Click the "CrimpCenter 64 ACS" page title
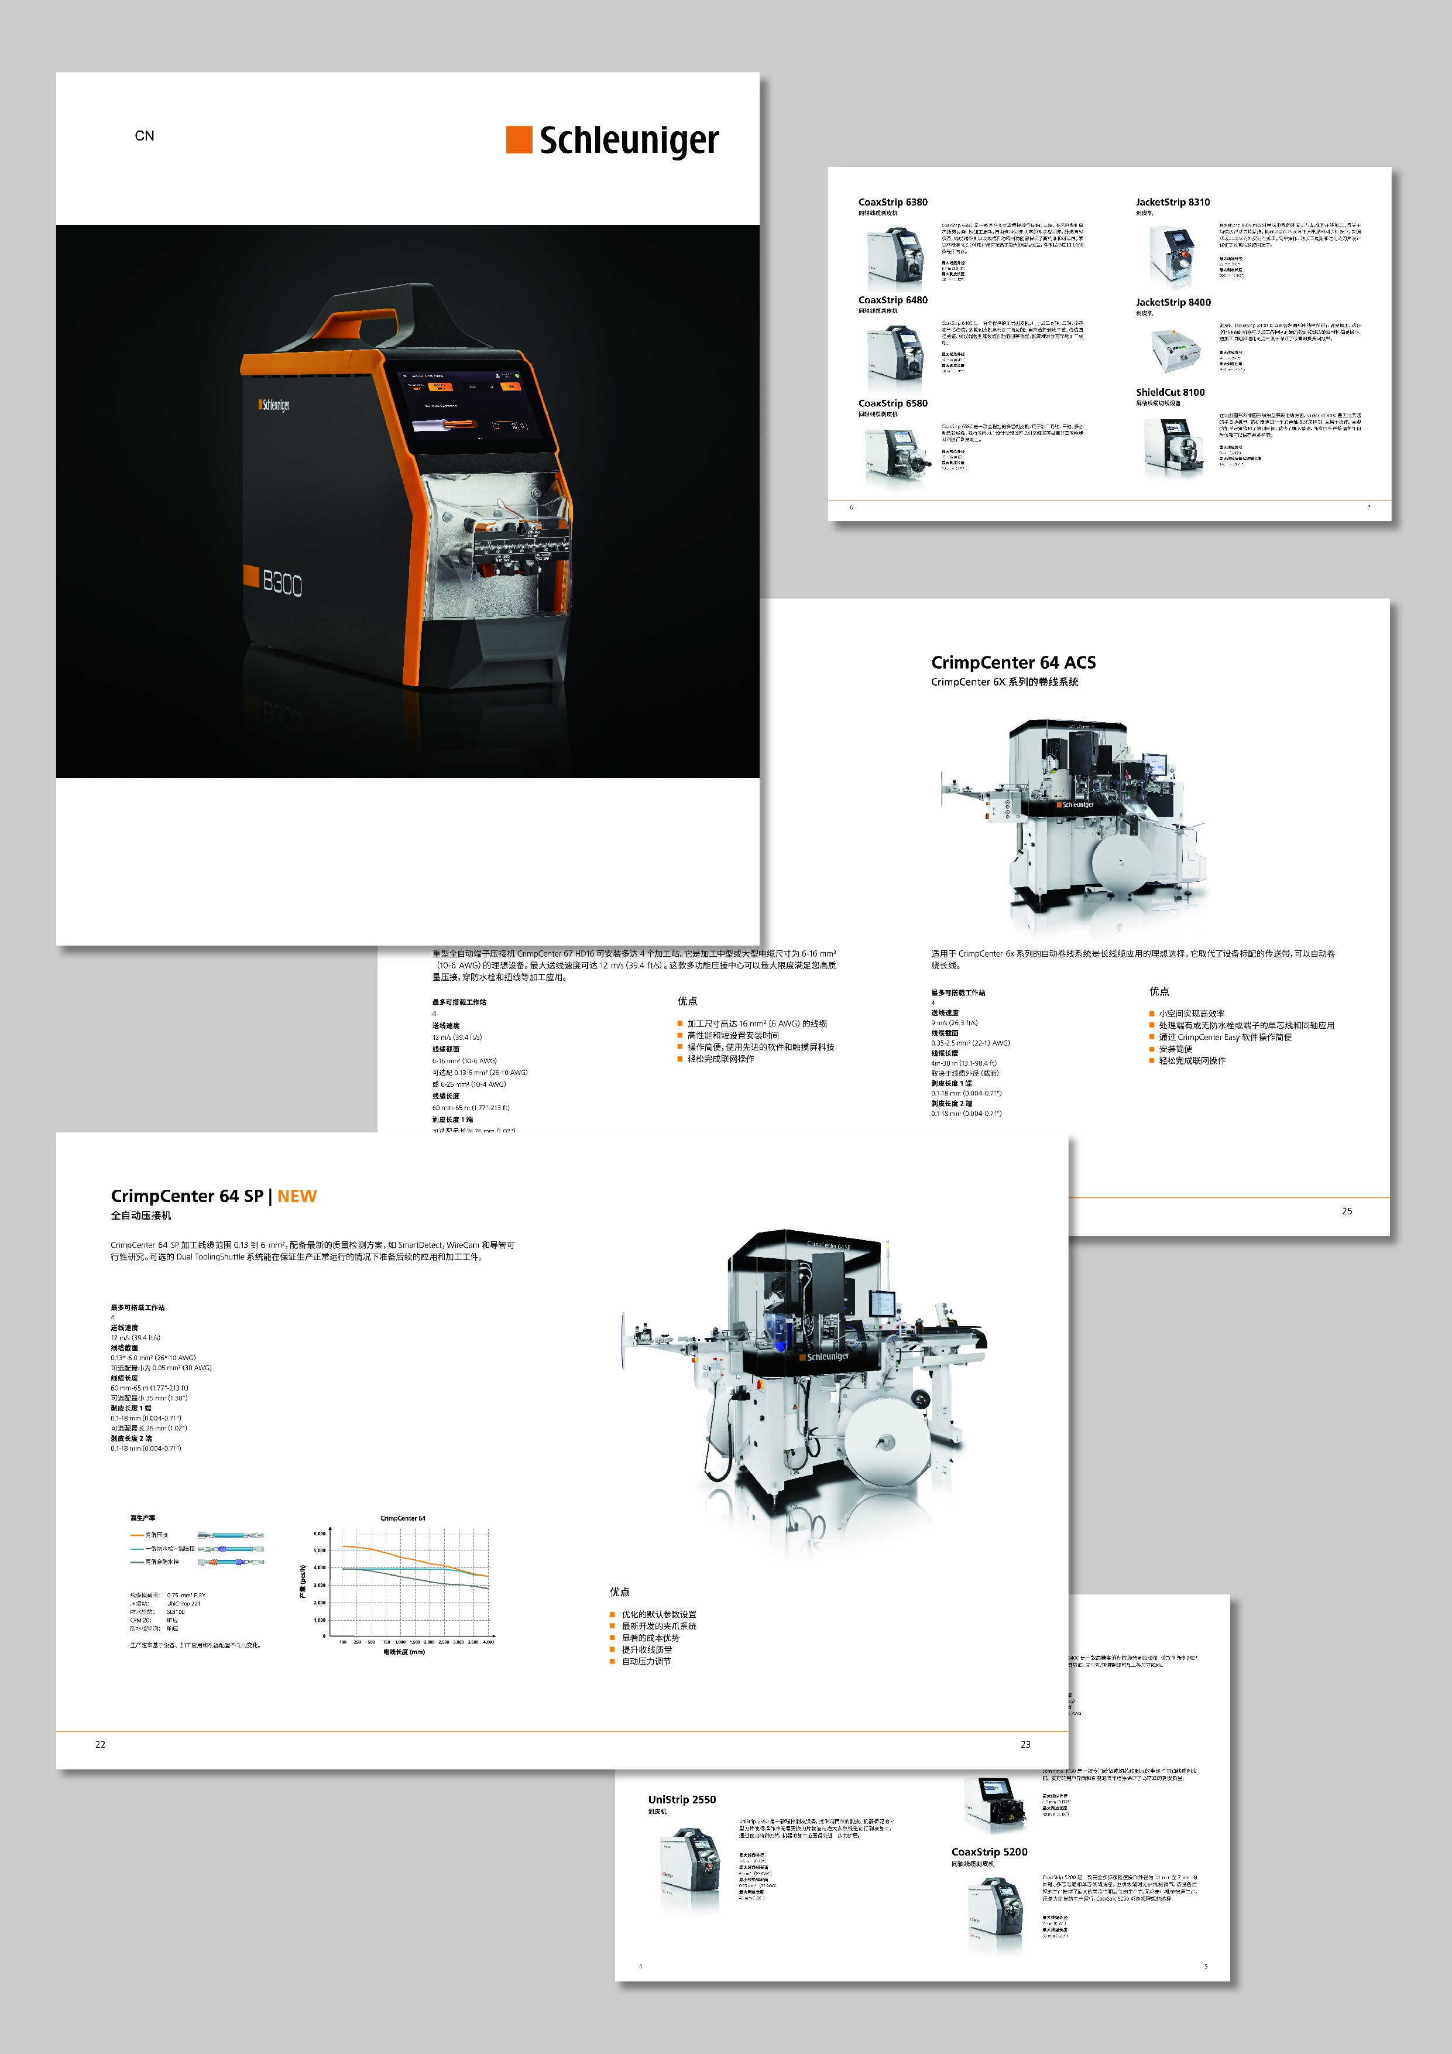This screenshot has height=2054, width=1452. (1013, 662)
